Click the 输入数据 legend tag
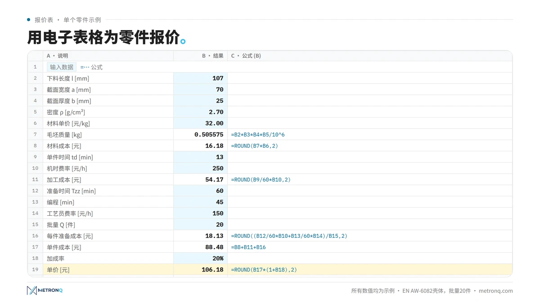 [62, 67]
